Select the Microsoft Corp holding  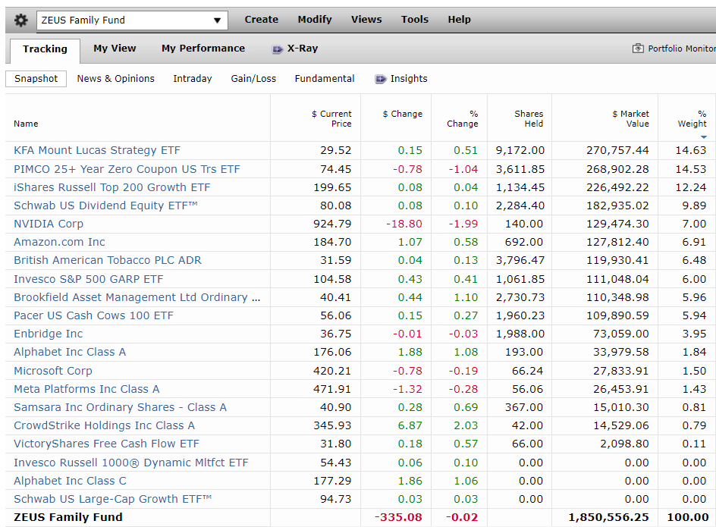tap(52, 370)
